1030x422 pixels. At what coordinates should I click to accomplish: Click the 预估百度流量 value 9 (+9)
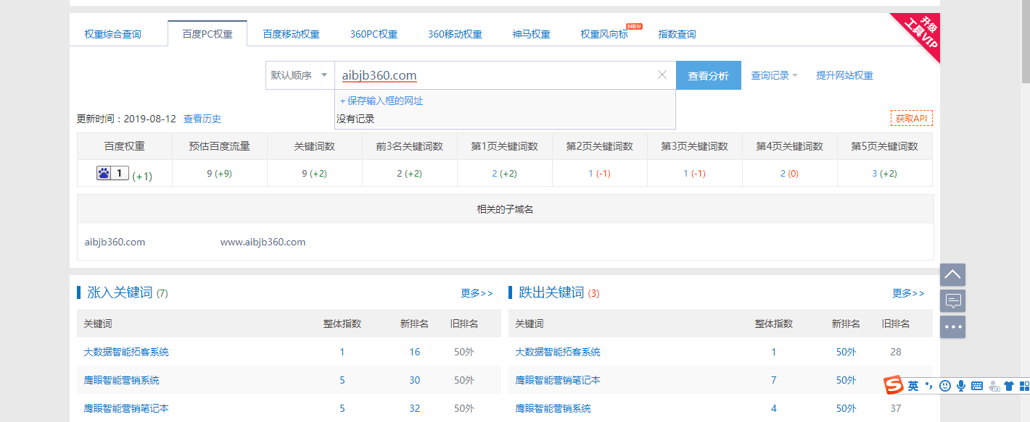[219, 174]
